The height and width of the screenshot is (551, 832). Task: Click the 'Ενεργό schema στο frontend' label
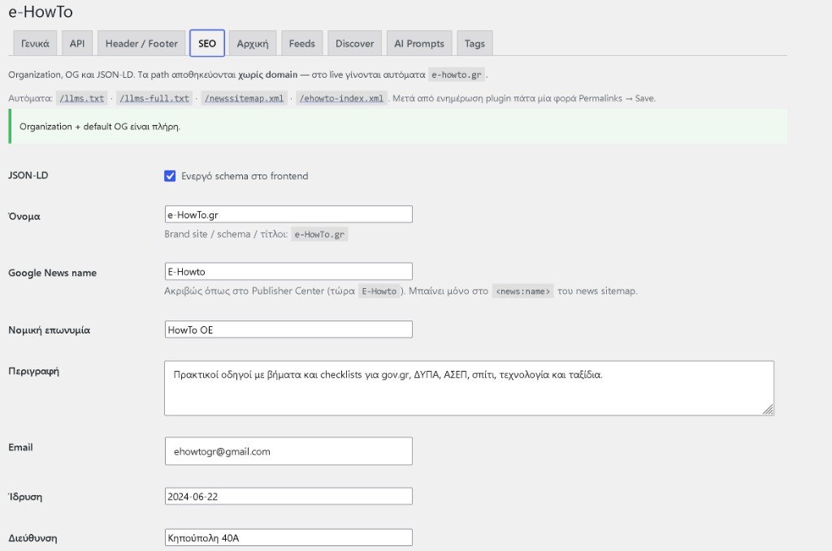[x=245, y=176]
